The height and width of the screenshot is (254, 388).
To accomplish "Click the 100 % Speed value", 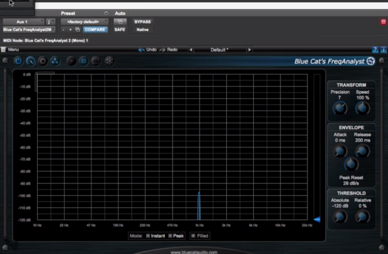I will [x=363, y=98].
